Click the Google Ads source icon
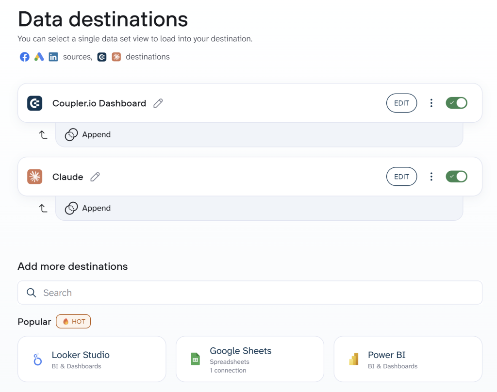 39,57
